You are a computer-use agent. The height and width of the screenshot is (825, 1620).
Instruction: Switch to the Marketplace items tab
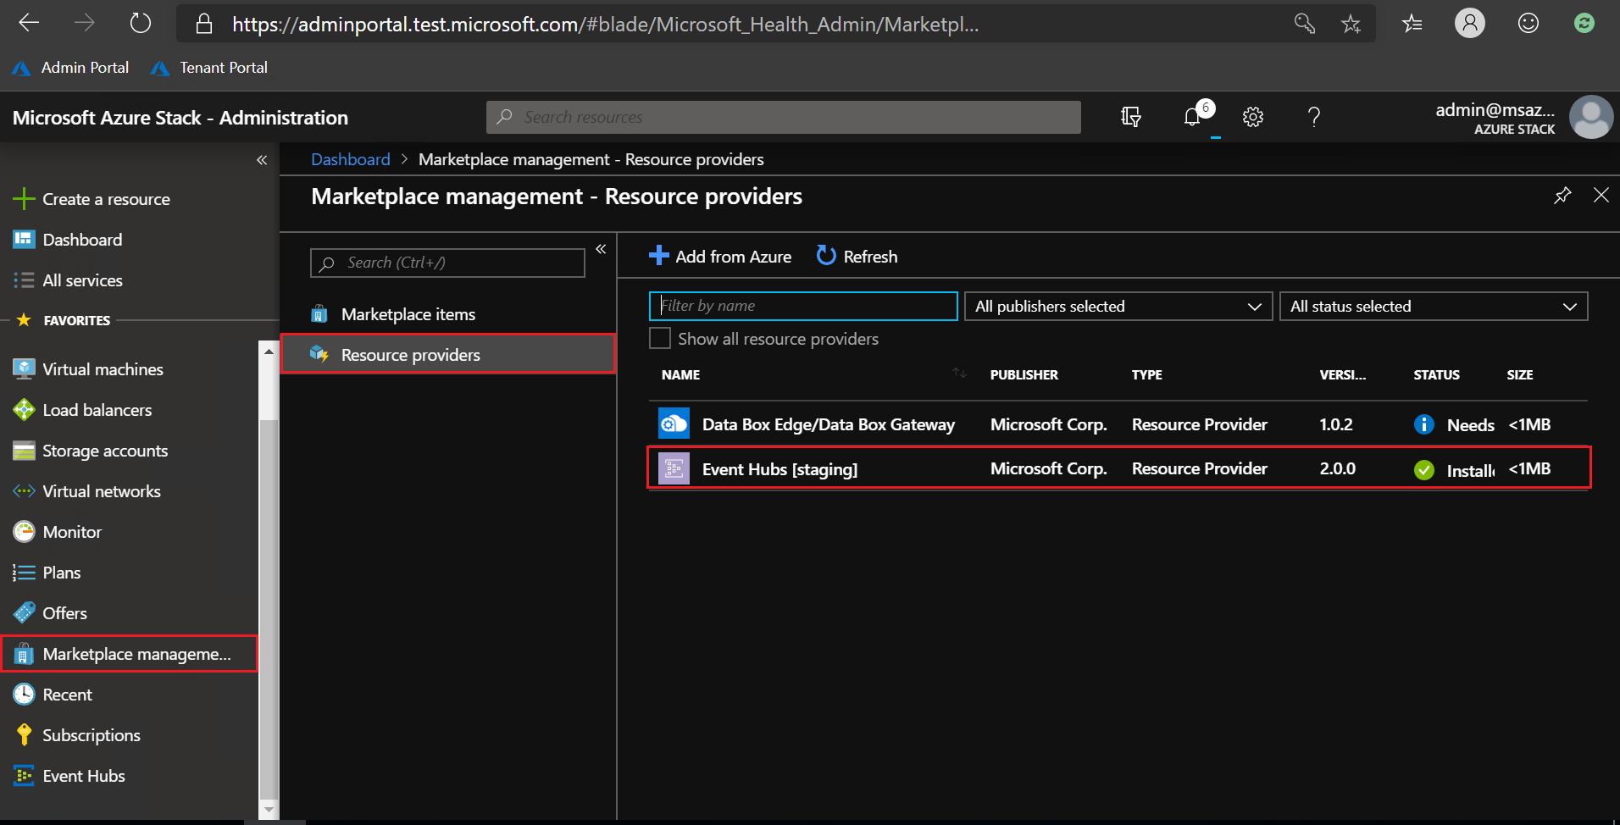408,313
